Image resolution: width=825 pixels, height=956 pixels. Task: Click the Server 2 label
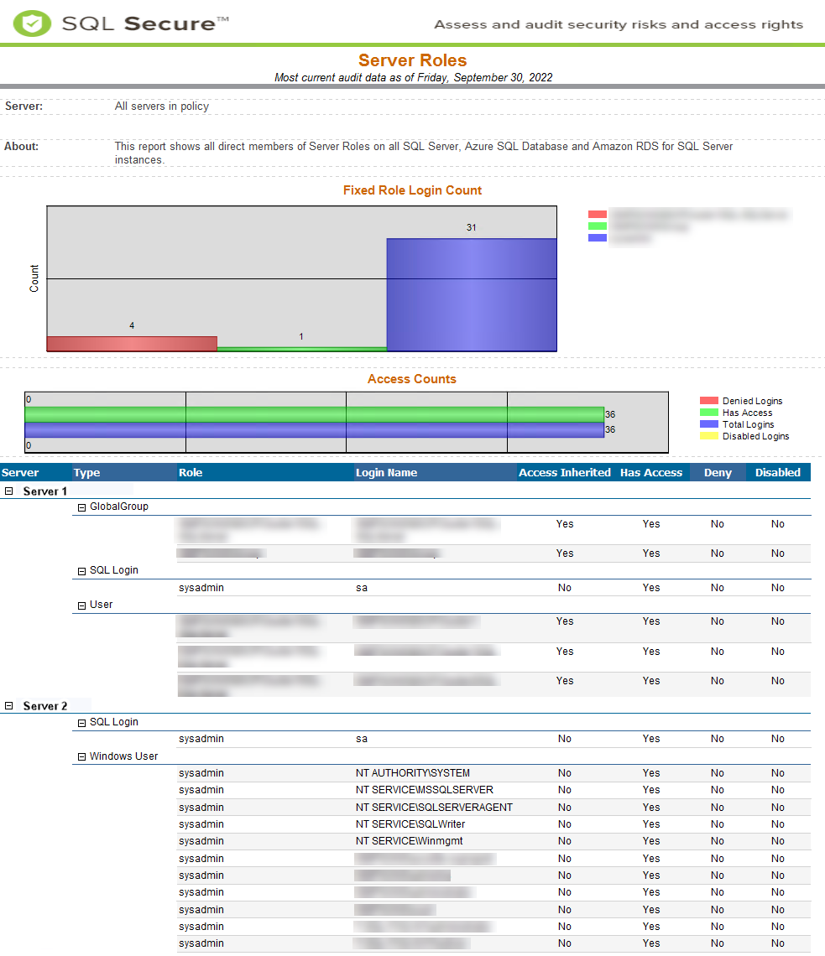point(45,706)
